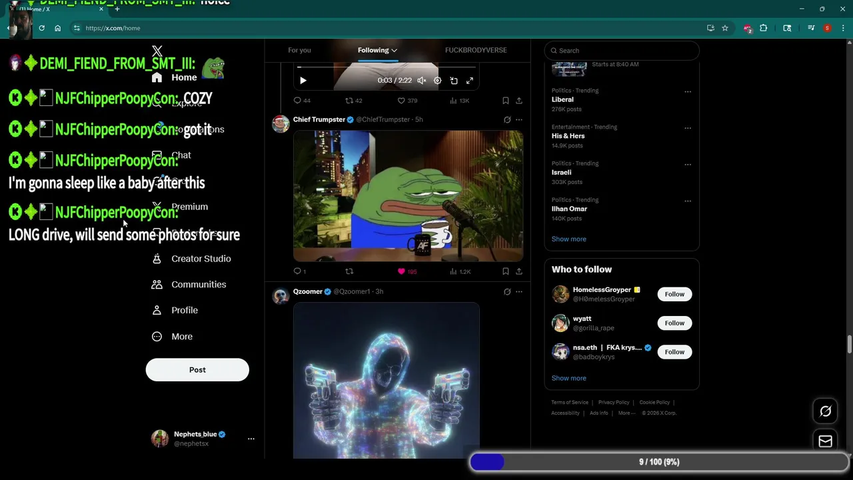Open the footer More dropdown
Screen dimensions: 853x480
tap(626, 413)
